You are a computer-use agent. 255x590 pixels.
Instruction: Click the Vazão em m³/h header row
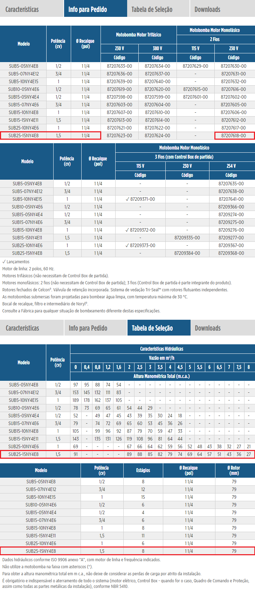pos(161,358)
